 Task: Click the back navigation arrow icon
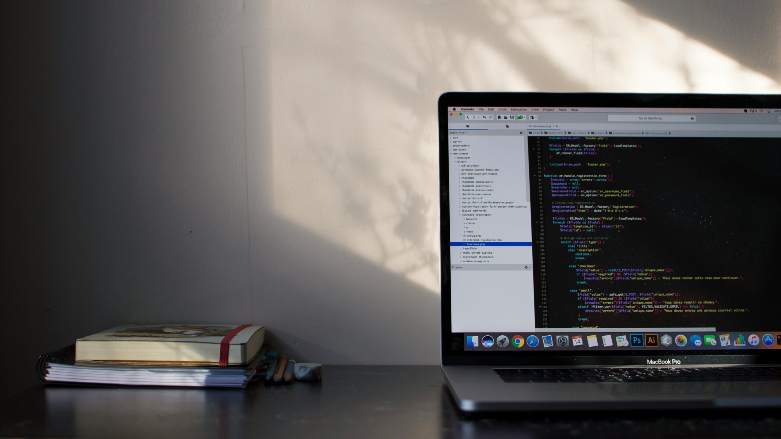(467, 117)
